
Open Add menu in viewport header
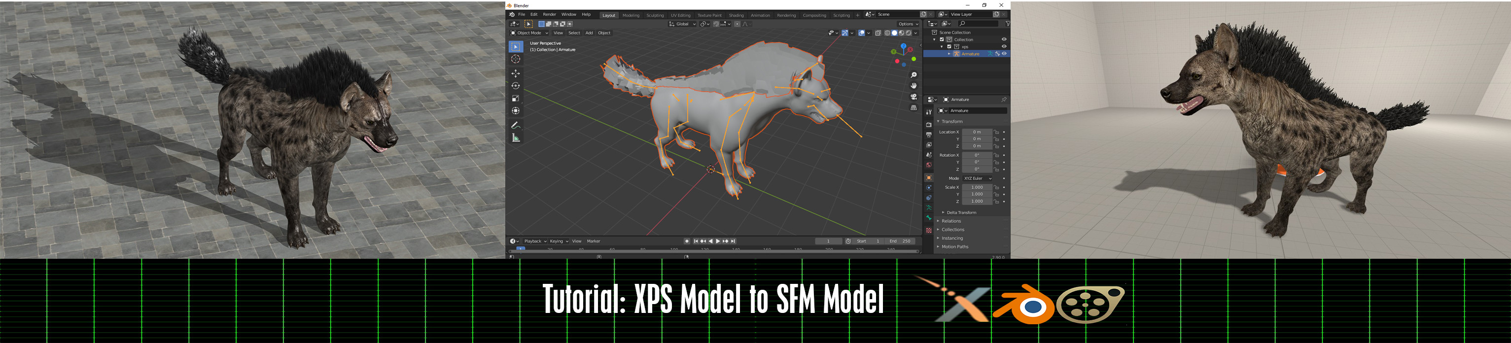coord(589,33)
